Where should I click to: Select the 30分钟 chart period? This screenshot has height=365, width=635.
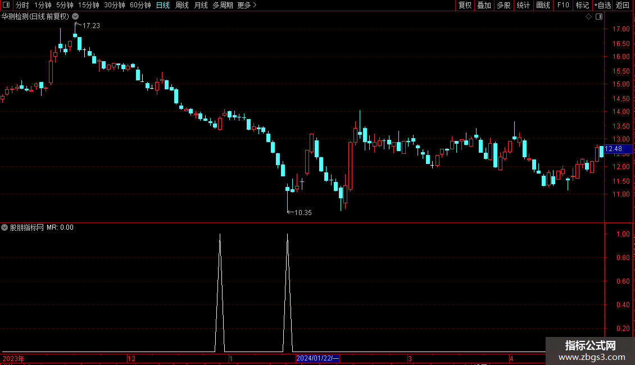115,5
